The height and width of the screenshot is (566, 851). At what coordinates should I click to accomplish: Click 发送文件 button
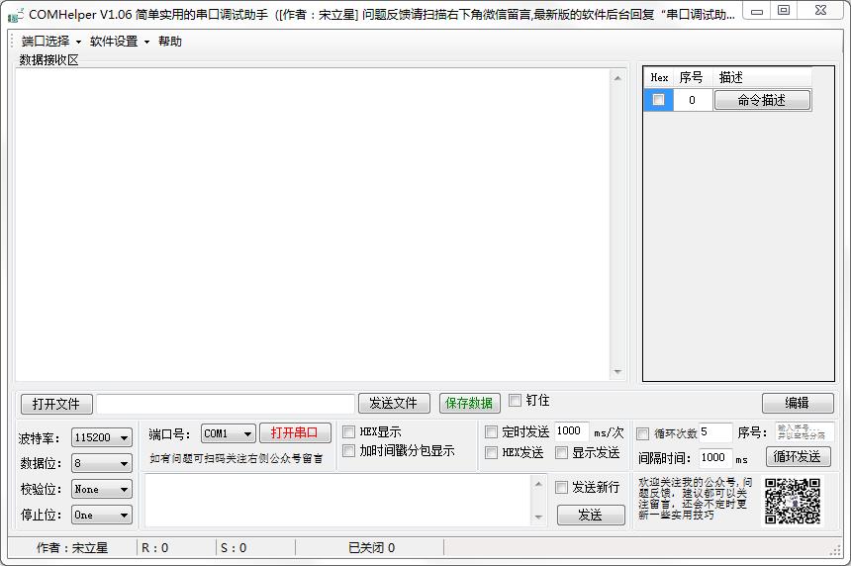[x=394, y=403]
